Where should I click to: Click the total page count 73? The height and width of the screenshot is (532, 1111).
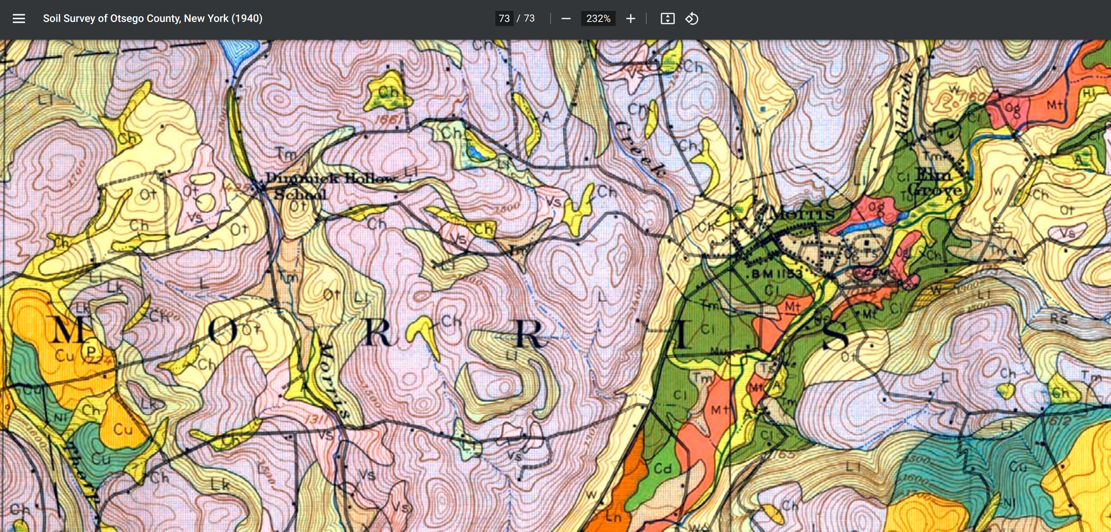coord(529,19)
